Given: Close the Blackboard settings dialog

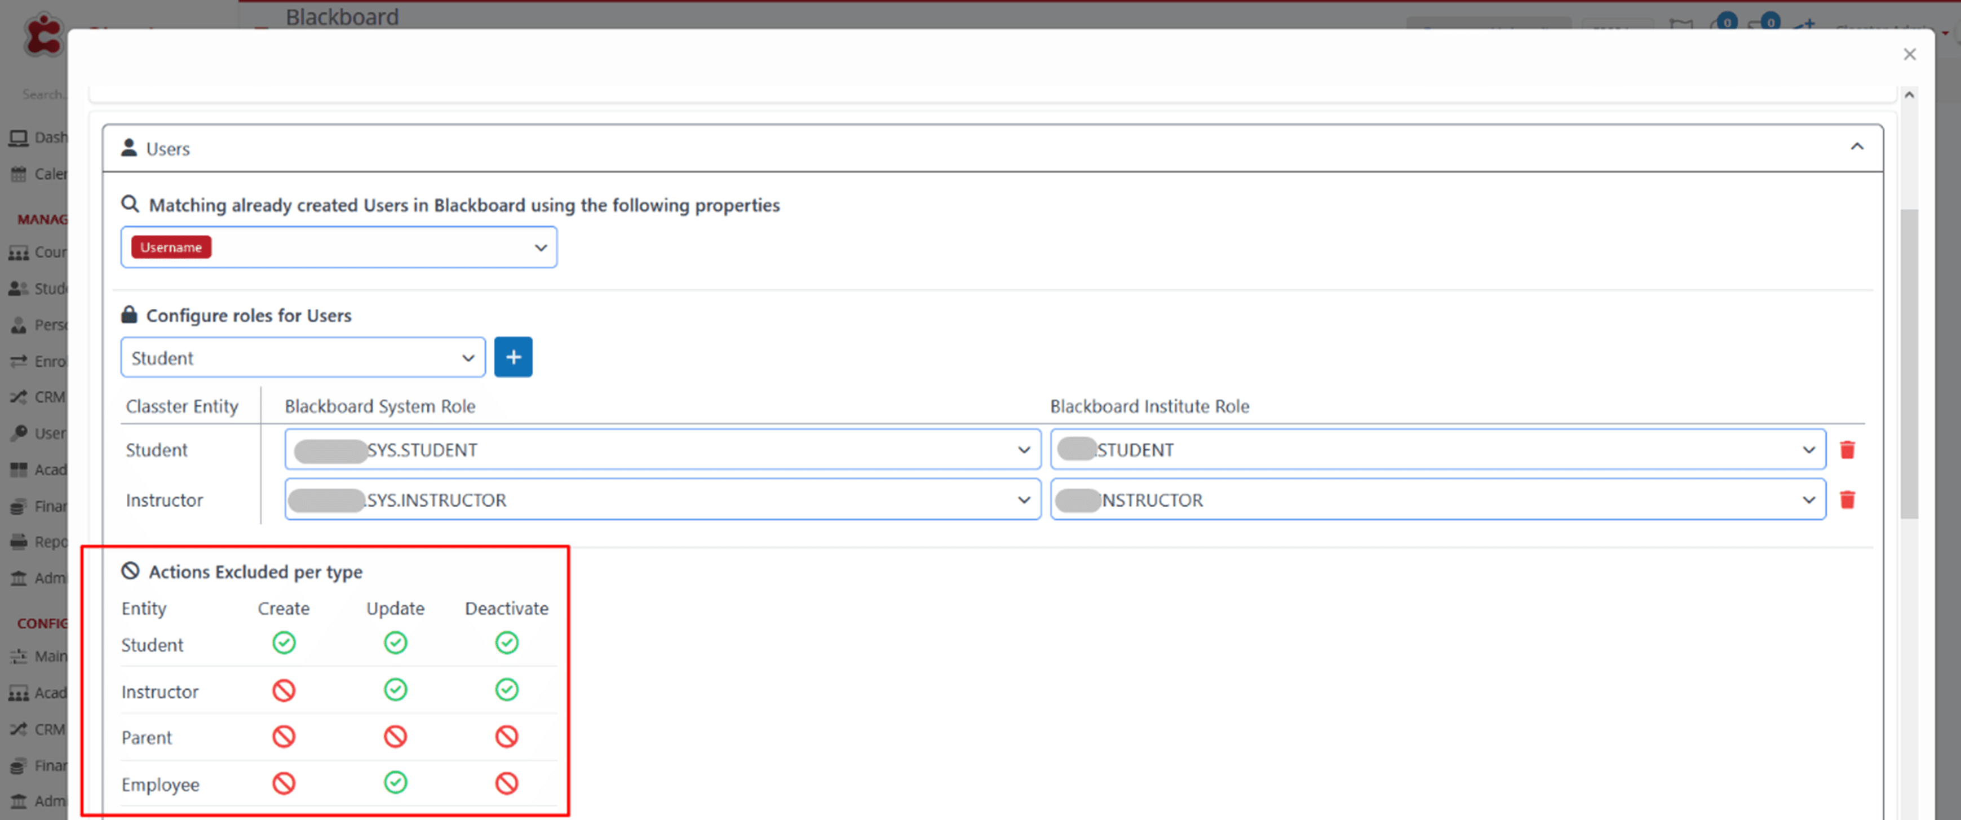Looking at the screenshot, I should point(1909,54).
